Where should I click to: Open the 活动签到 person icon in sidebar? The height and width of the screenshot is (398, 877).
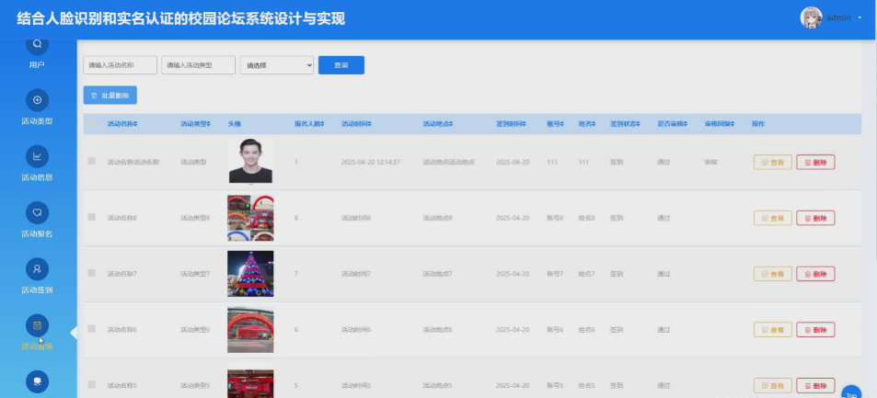pos(37,269)
